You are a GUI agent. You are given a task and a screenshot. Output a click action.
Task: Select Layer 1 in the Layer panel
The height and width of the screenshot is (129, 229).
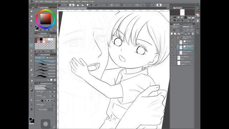point(185,53)
